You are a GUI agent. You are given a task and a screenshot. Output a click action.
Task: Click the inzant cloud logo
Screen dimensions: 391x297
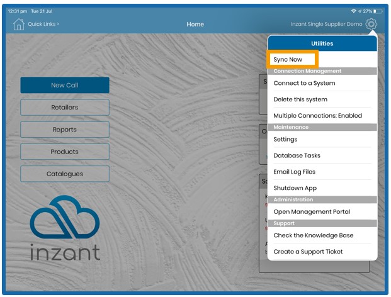(65, 228)
